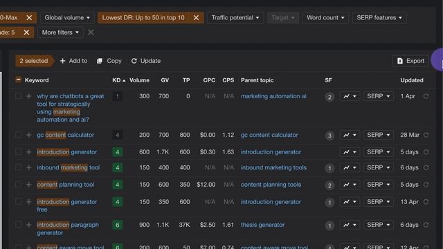
Task: Click the Update button
Action: [146, 61]
